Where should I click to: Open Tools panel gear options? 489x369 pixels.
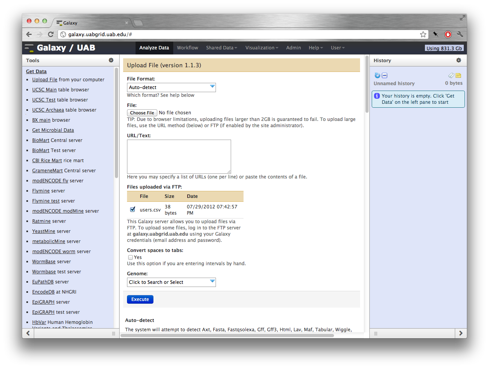click(111, 60)
